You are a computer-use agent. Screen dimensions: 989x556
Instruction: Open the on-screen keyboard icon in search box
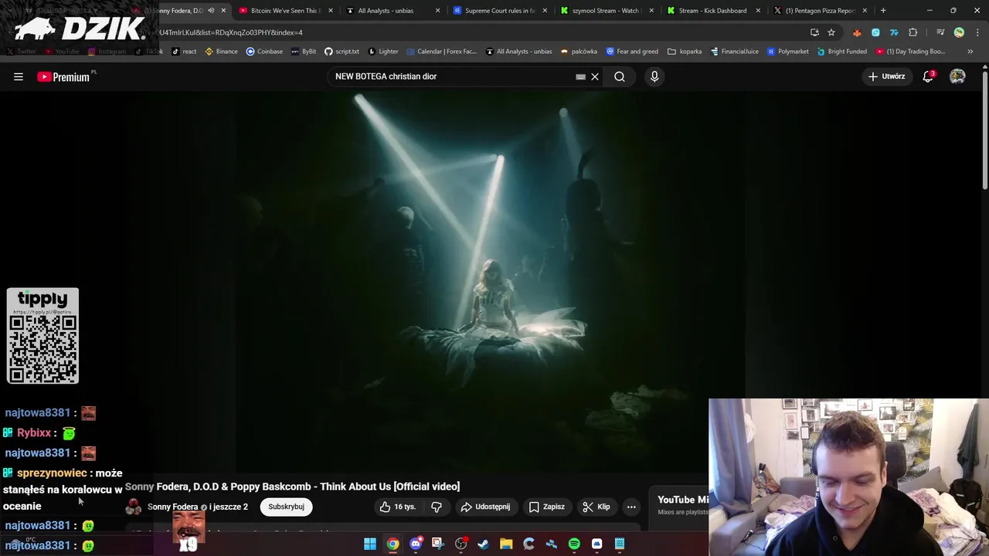click(580, 76)
